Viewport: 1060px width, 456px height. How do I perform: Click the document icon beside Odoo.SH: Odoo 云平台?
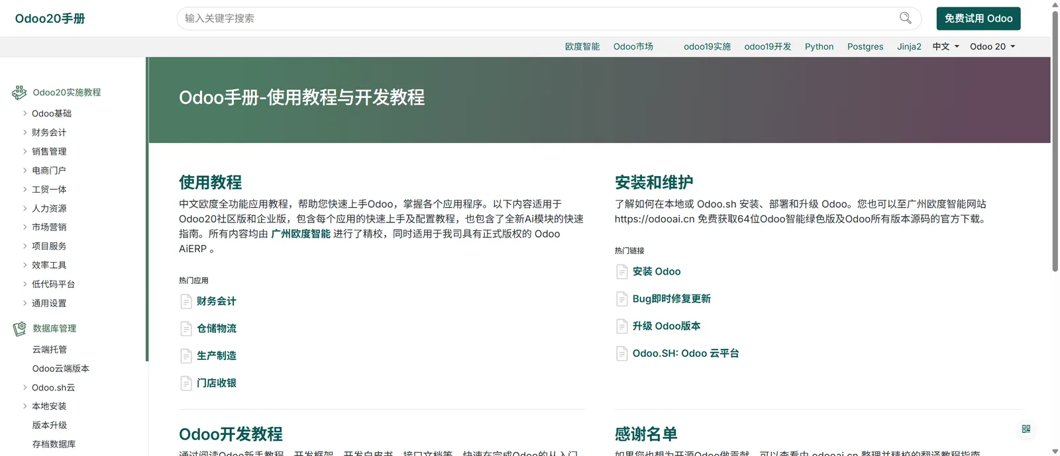622,353
